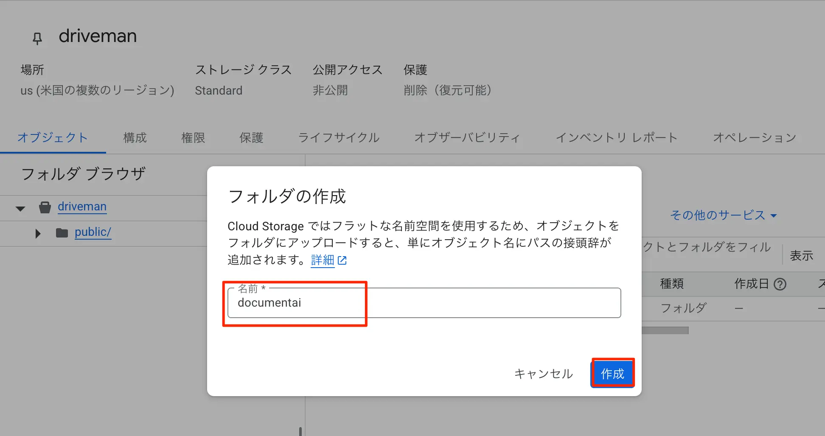825x436 pixels.
Task: Switch to the 構成 tab
Action: [135, 138]
